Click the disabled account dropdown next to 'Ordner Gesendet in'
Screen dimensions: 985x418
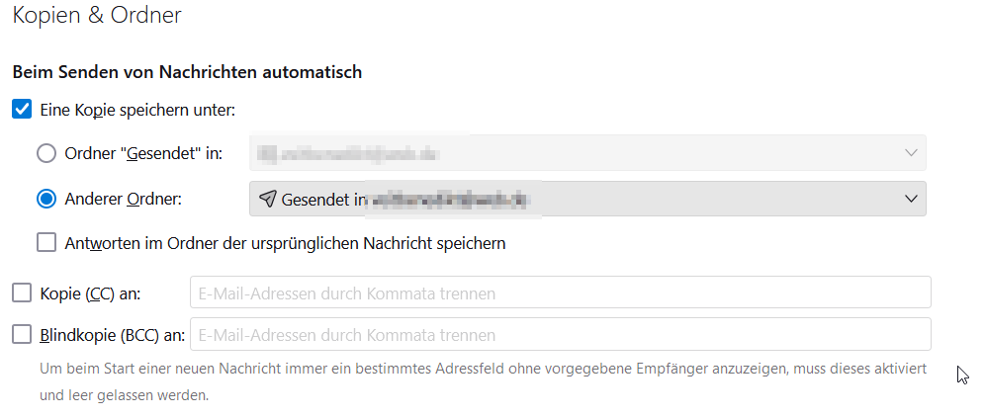586,153
